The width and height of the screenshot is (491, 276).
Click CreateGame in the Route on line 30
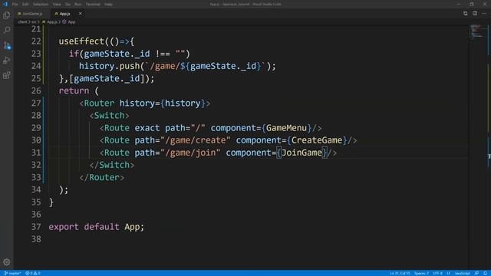tap(317, 140)
